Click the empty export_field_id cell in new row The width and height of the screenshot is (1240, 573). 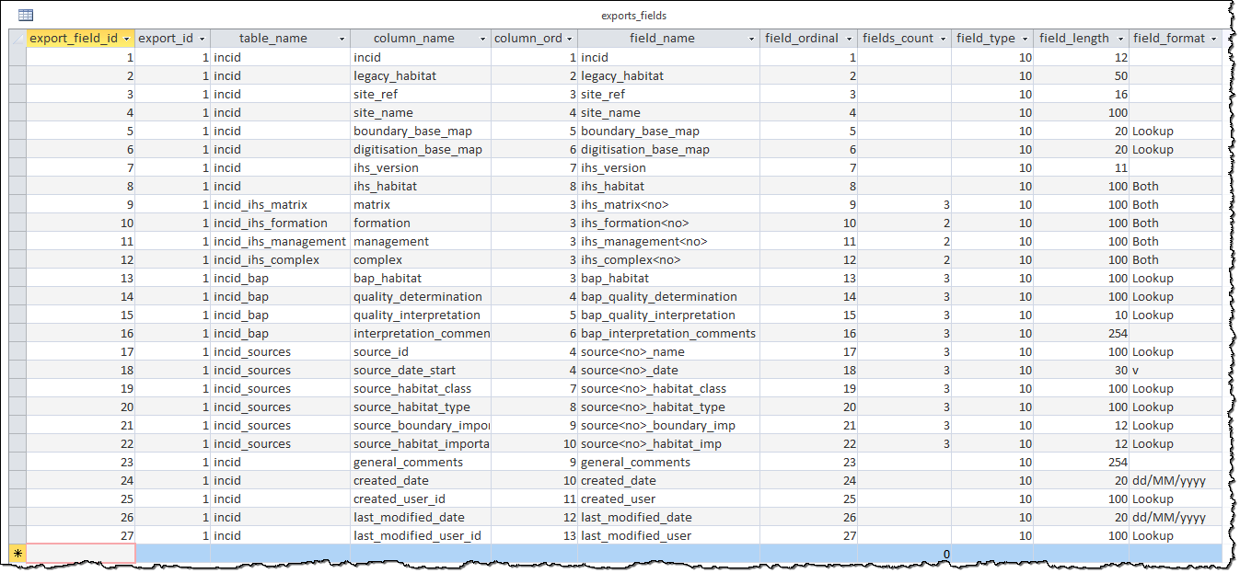[x=81, y=554]
